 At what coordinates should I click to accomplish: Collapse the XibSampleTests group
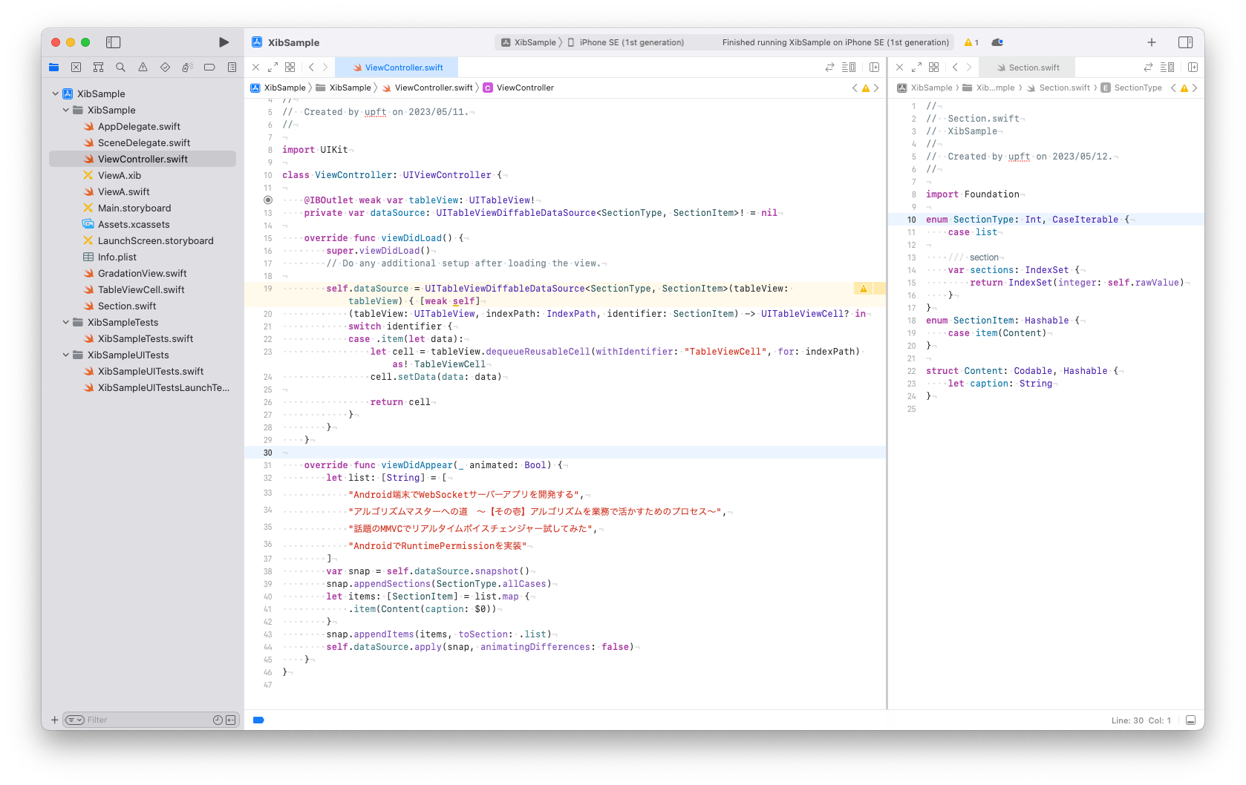tap(66, 322)
